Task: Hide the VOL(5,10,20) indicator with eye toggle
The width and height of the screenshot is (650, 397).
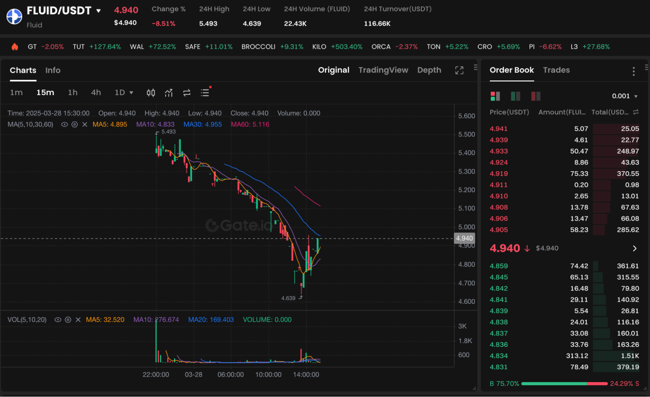Action: [58, 320]
